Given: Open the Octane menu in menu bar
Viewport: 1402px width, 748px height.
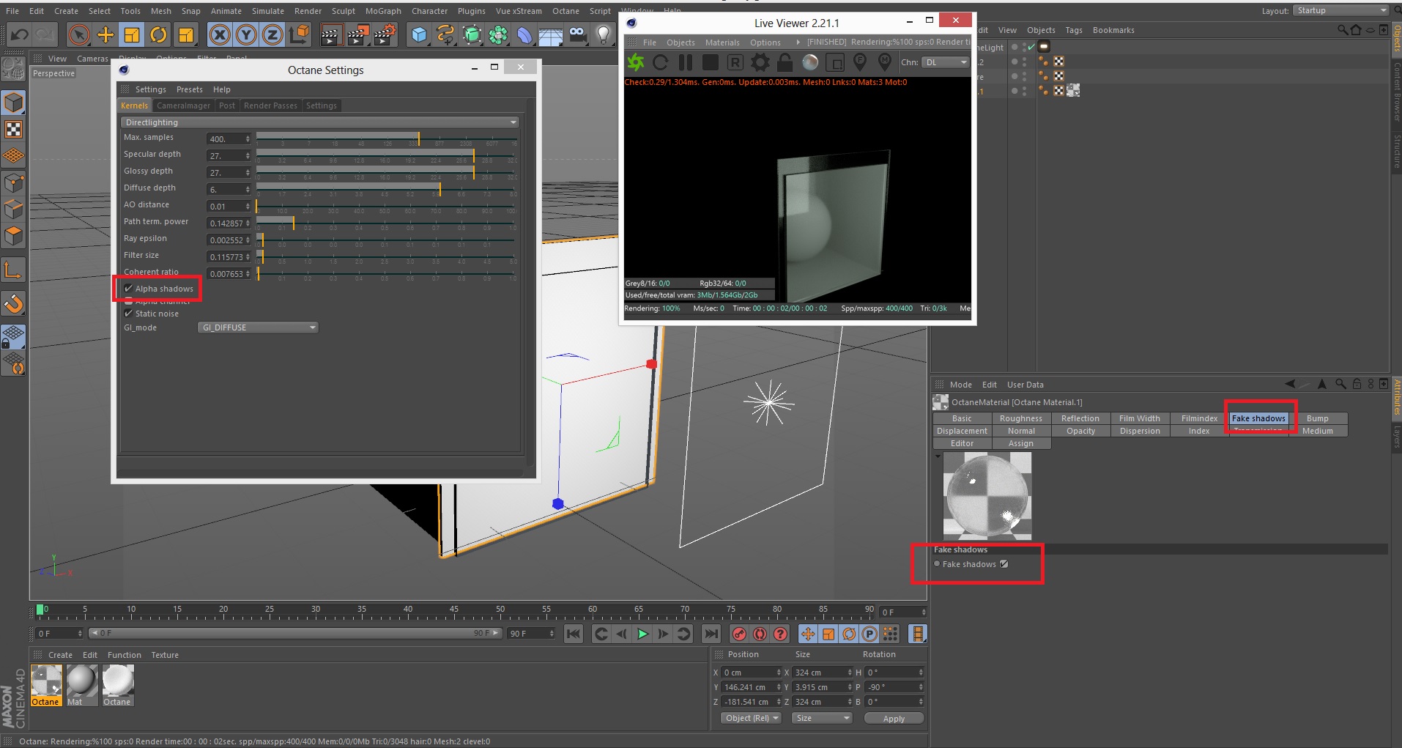Looking at the screenshot, I should pyautogui.click(x=565, y=11).
